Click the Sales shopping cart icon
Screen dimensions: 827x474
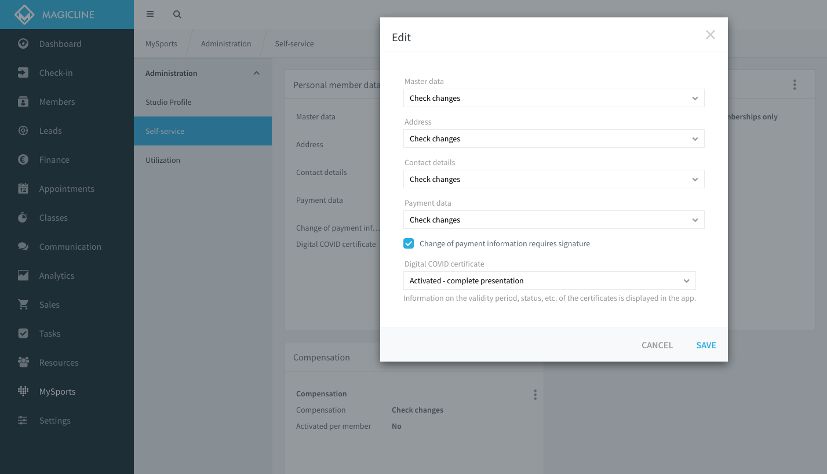point(23,304)
